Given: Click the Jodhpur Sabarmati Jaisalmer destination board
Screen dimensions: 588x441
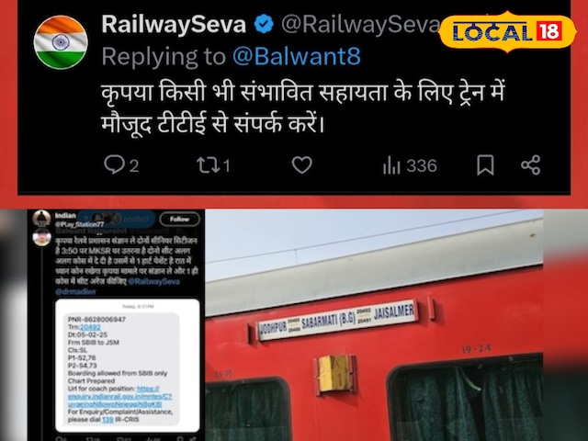Looking at the screenshot, I should point(337,321).
